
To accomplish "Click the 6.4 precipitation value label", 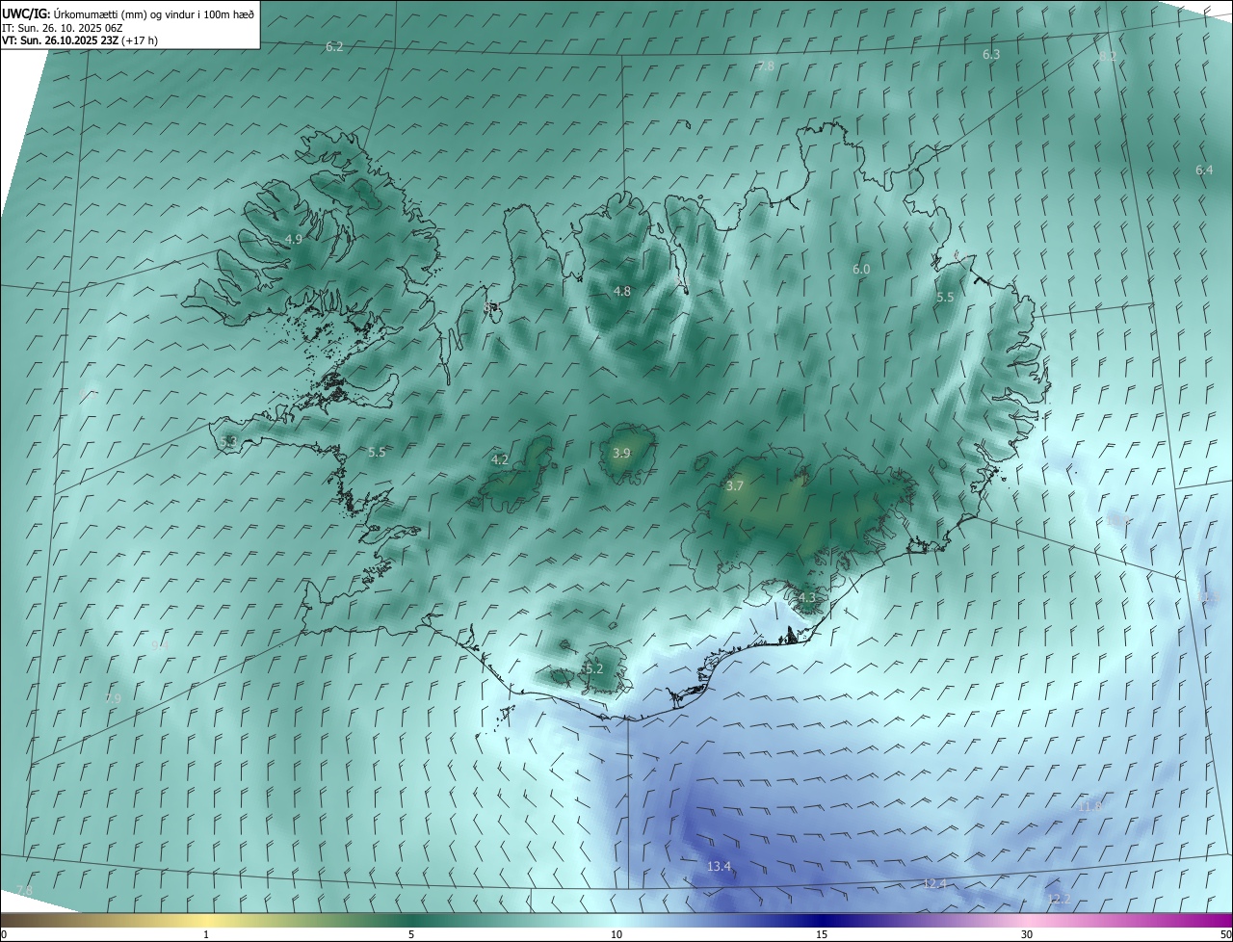I will [x=1204, y=170].
